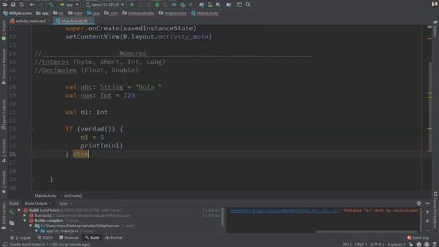Click the Make Project hammer icon
Viewport: 439px width, 247px height.
coord(51,5)
